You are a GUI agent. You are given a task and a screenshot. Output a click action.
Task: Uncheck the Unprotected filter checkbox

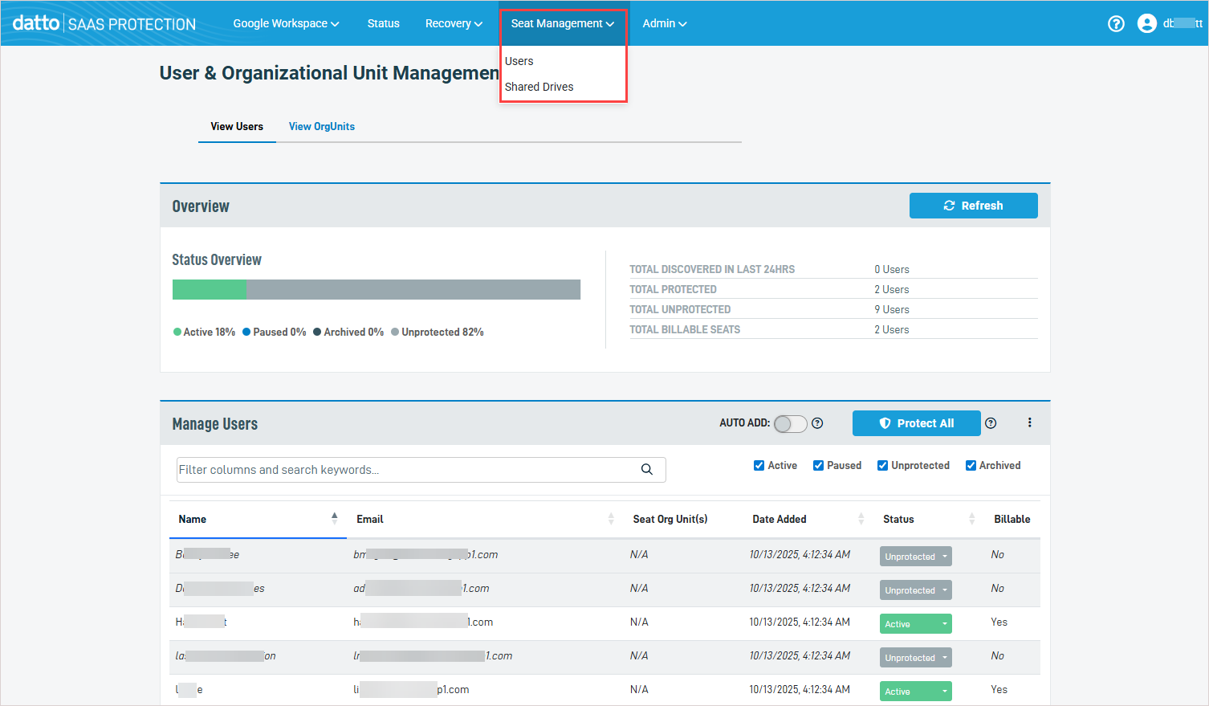coord(882,466)
